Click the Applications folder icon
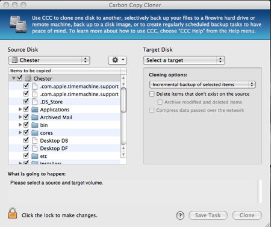The image size is (271, 227). (35, 110)
